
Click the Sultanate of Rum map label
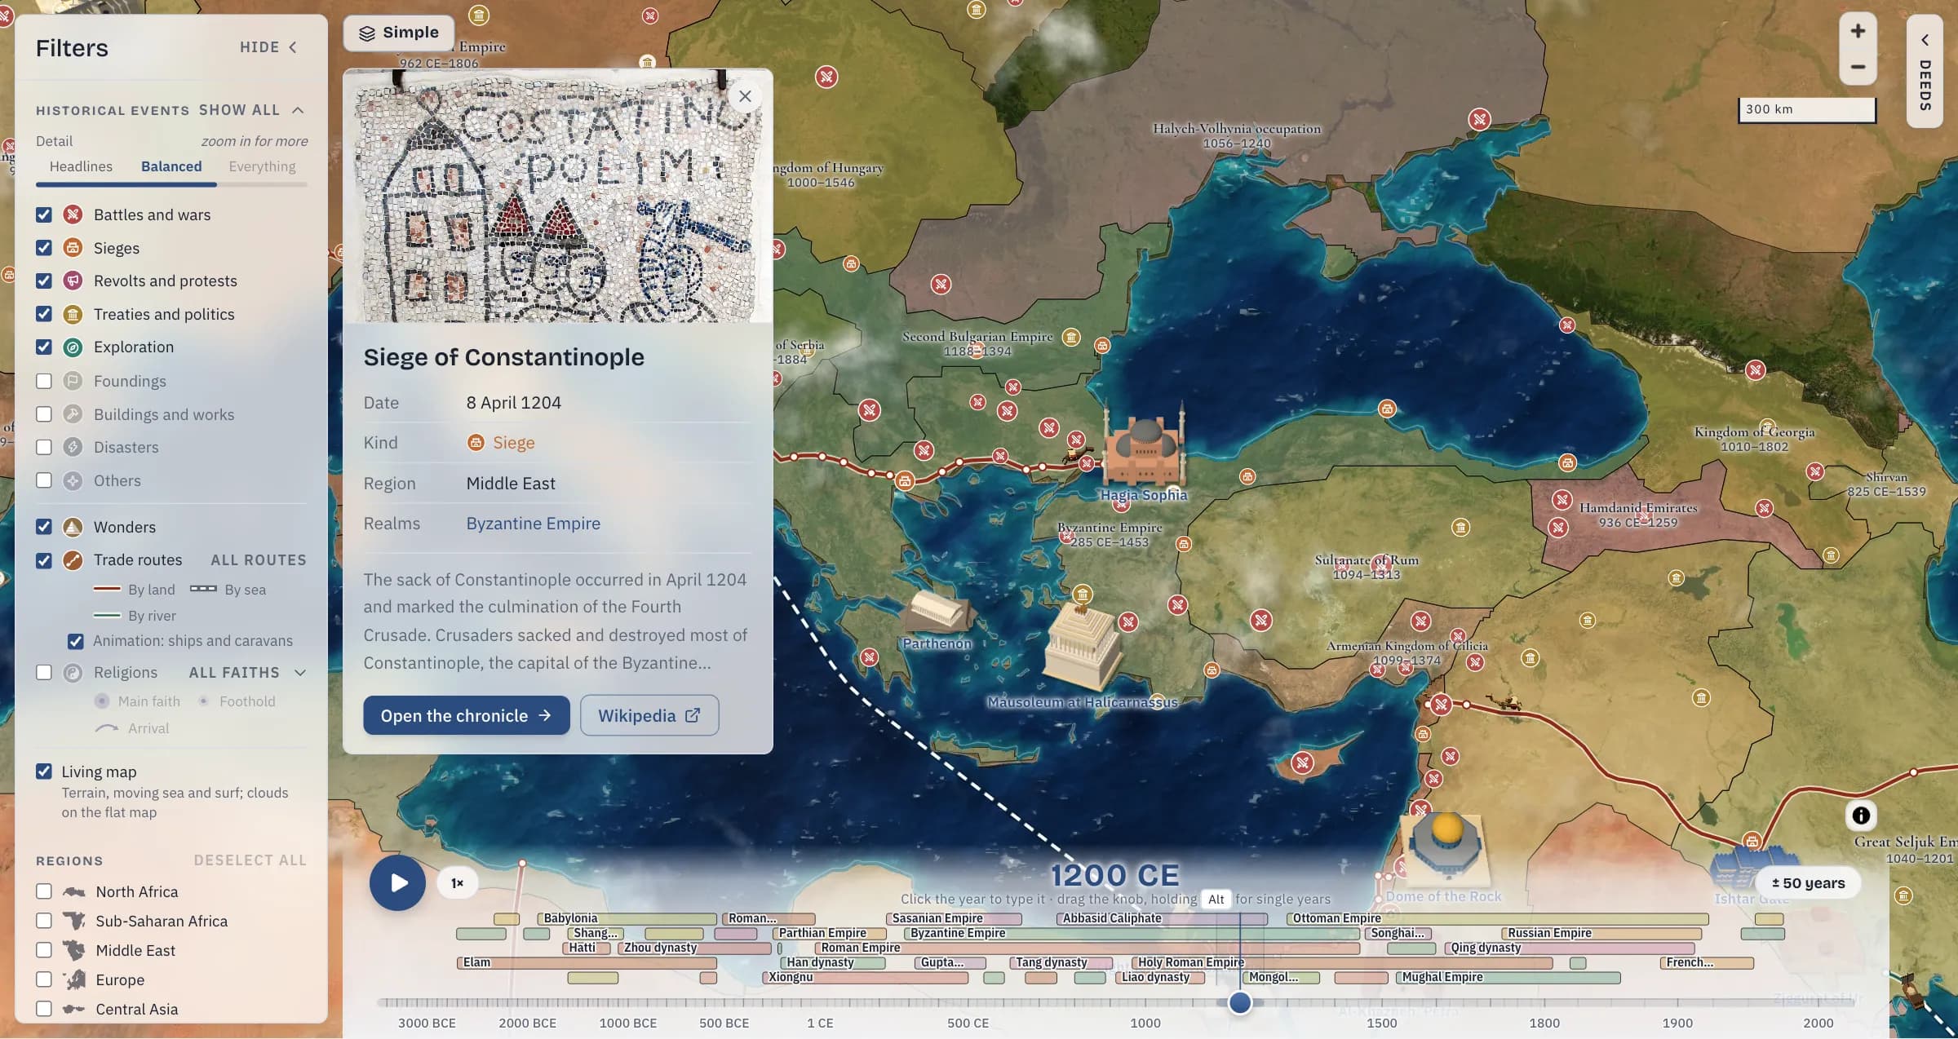pos(1367,567)
